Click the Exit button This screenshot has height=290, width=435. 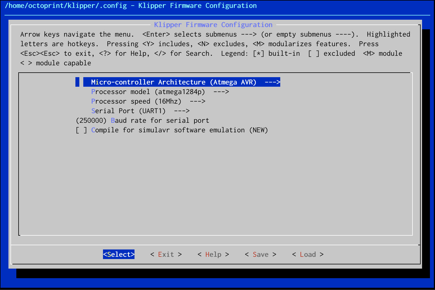click(166, 254)
